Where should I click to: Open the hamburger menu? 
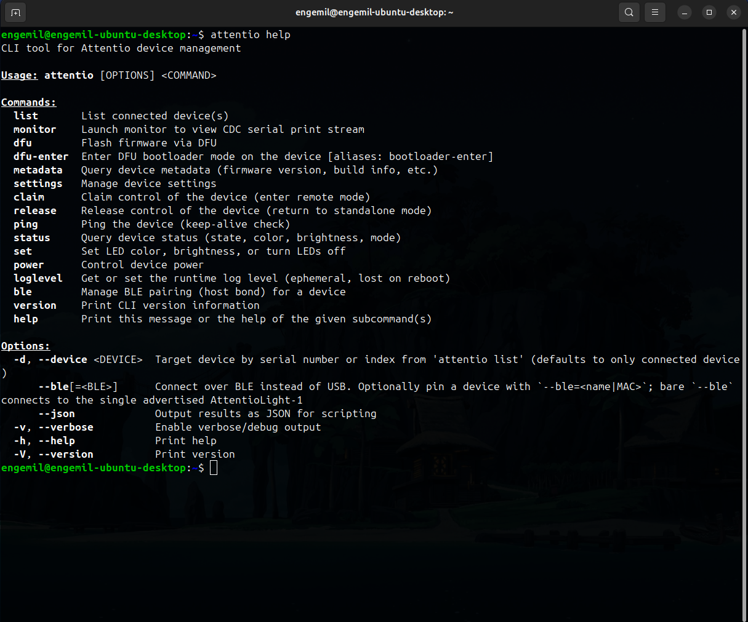click(x=655, y=12)
